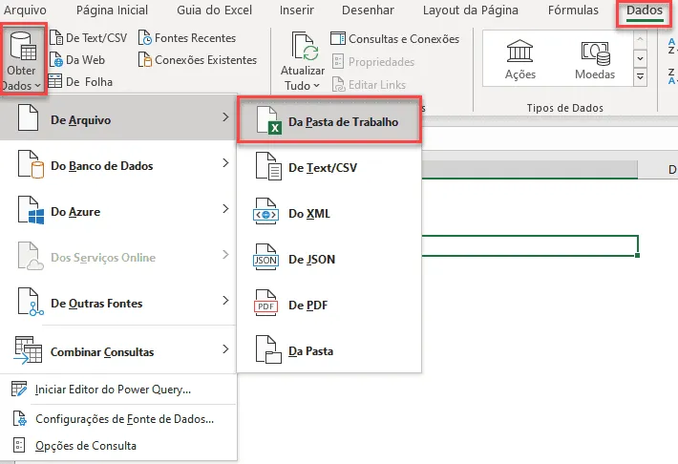This screenshot has height=464, width=678.
Task: Choose Da Pasta de Trabalho submenu item
Action: pyautogui.click(x=329, y=120)
